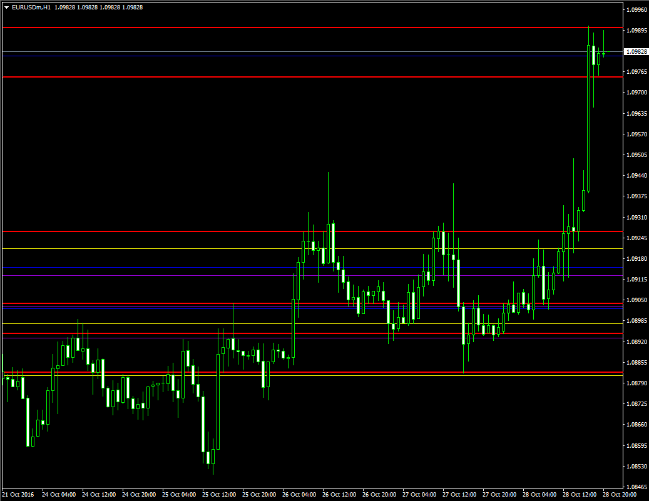Click the 1.09960 price axis label
The height and width of the screenshot is (501, 649).
[636, 10]
